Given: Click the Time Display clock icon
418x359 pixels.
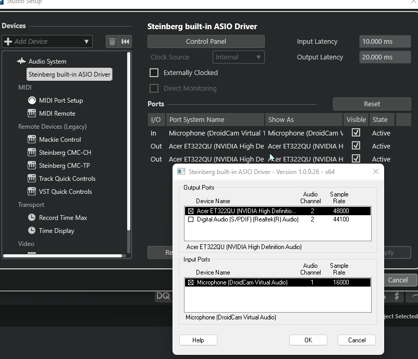Looking at the screenshot, I should coord(32,231).
